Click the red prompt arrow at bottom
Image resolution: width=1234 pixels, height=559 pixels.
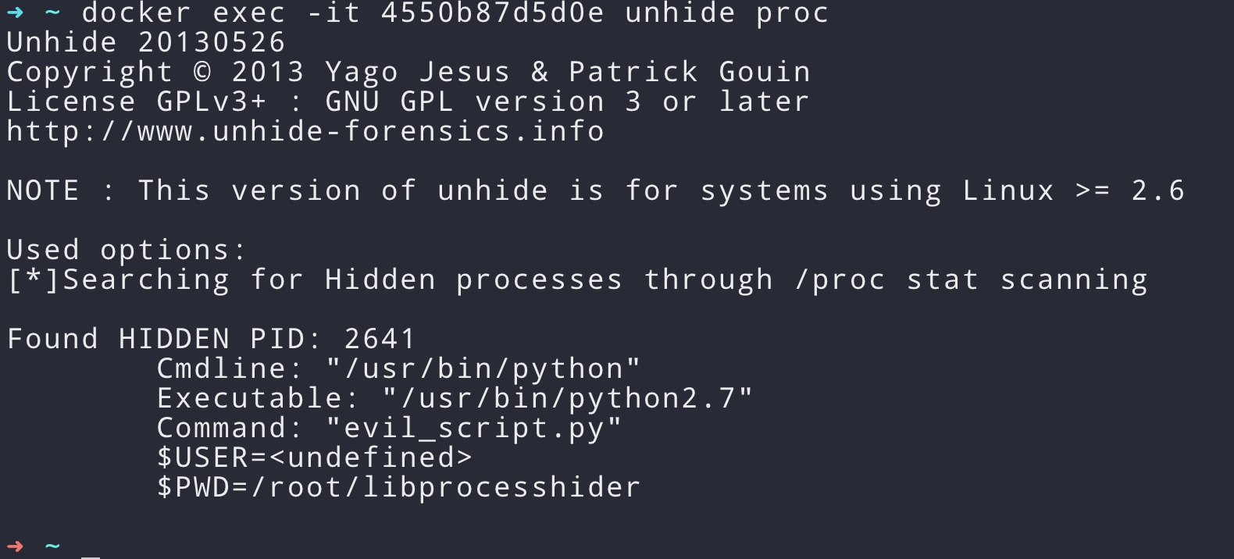(x=16, y=547)
